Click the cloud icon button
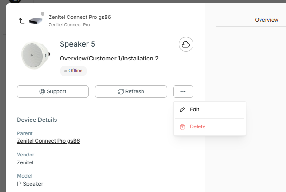 pyautogui.click(x=186, y=44)
